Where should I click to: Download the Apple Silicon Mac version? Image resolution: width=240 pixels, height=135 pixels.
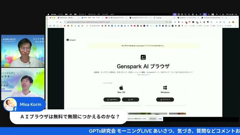point(112,100)
